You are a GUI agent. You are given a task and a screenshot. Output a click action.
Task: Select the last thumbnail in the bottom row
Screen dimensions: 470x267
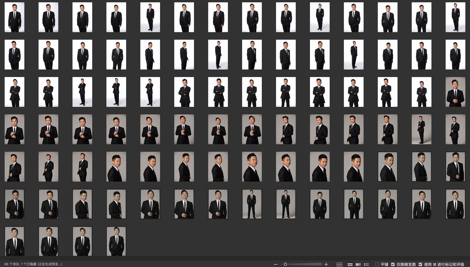pos(116,241)
